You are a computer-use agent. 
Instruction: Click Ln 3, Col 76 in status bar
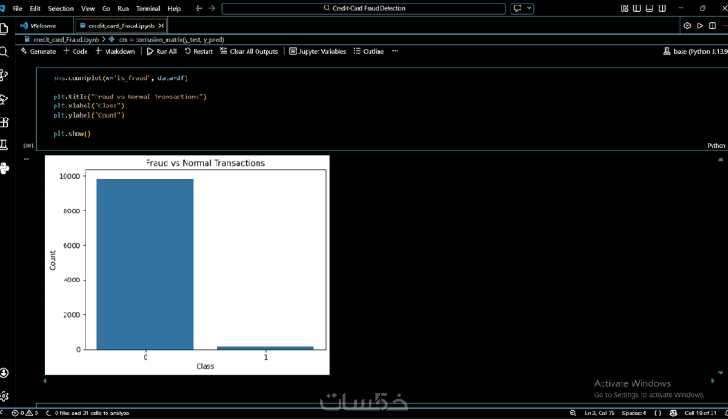pos(600,413)
